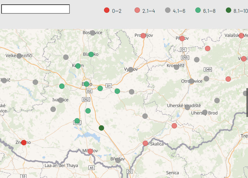This screenshot has height=178, width=248.
Task: Select the dark green map marker
Action: (101, 128)
